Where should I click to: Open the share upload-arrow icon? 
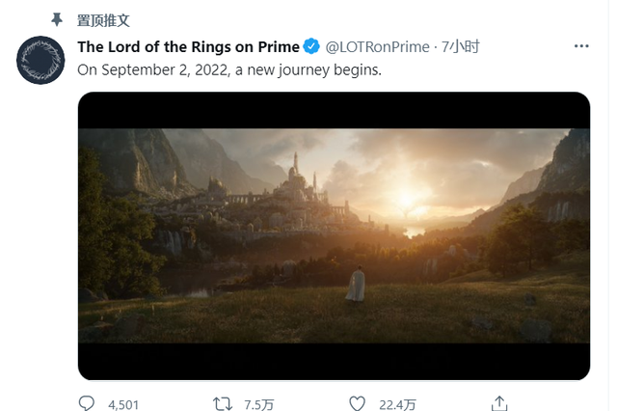[x=499, y=403]
